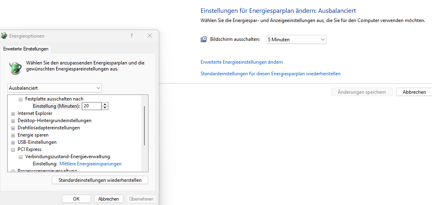Click the greyed Übernehmen button
The width and height of the screenshot is (432, 205).
tap(141, 199)
